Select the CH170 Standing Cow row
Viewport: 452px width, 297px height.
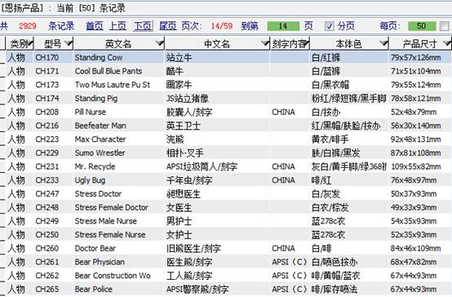(x=228, y=58)
